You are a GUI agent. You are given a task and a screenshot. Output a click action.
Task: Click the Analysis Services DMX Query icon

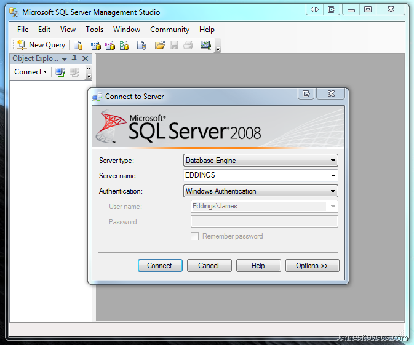(110, 45)
